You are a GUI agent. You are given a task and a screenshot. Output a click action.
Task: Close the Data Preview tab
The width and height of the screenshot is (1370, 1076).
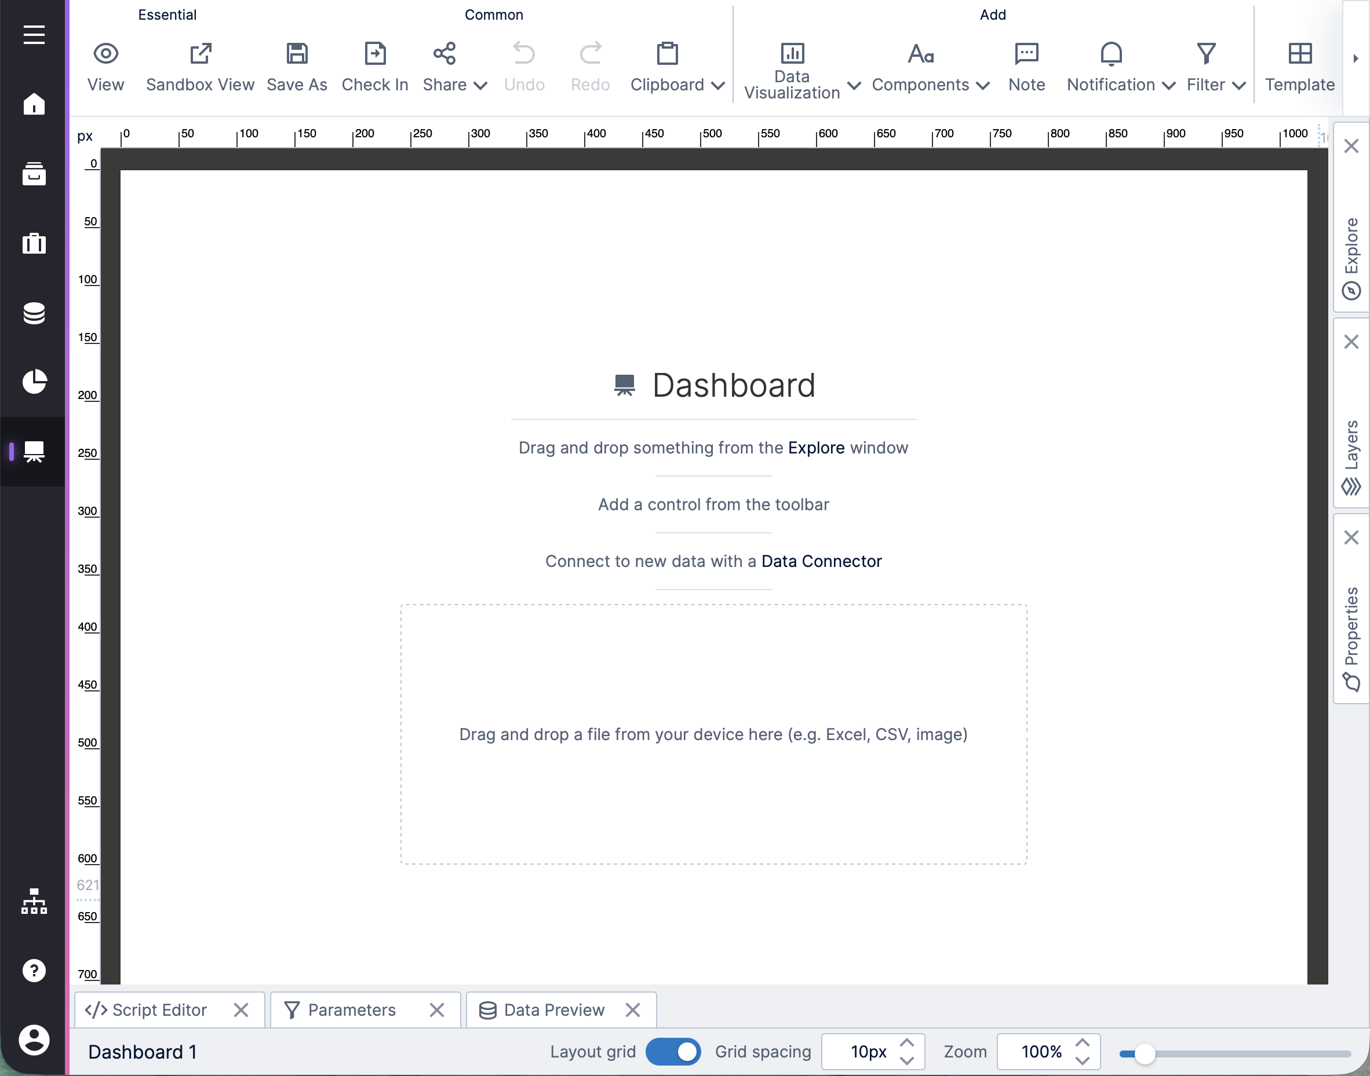tap(633, 1010)
